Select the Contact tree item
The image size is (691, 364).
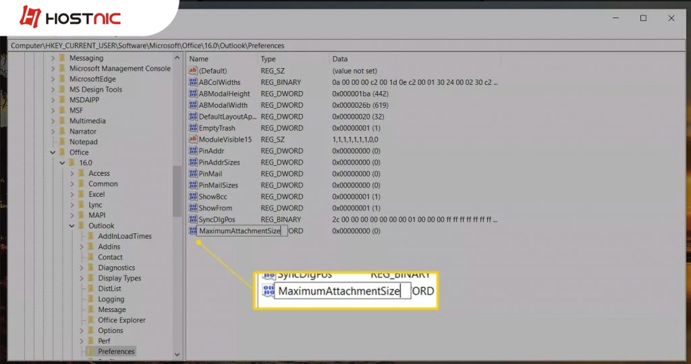pos(110,257)
